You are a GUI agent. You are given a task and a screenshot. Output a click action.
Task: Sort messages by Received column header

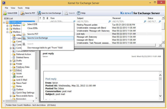pos(129,18)
